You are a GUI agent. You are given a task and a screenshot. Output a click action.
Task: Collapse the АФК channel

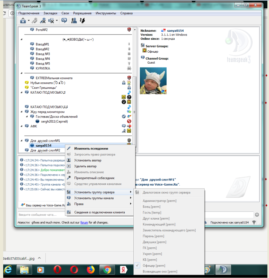[21, 126]
